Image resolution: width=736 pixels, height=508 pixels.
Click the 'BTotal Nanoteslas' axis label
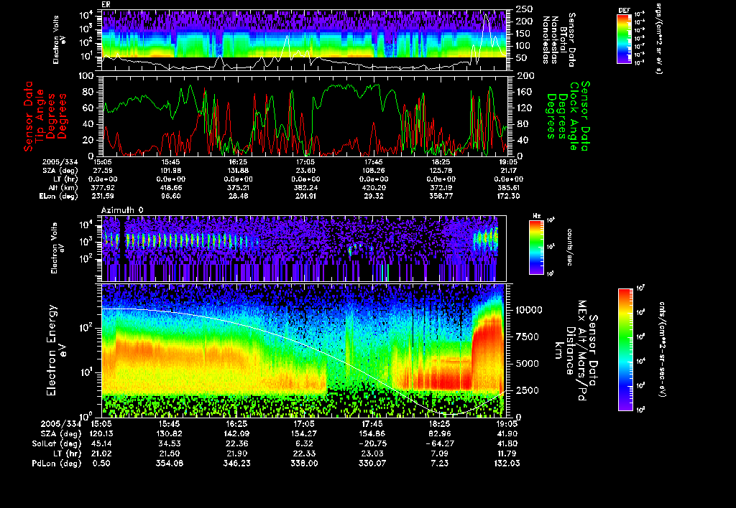tap(558, 40)
